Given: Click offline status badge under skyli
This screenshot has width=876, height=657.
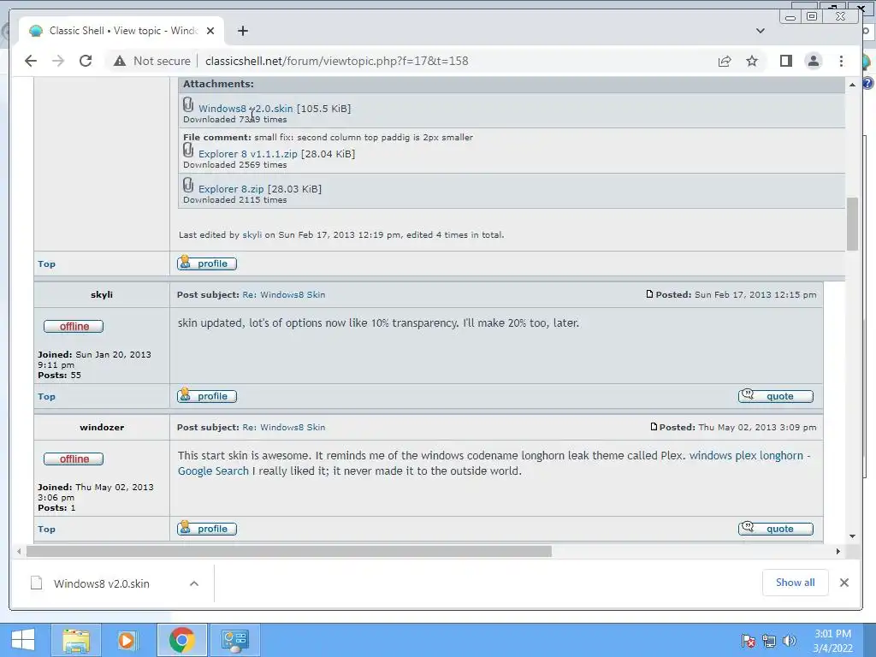Looking at the screenshot, I should pos(74,326).
